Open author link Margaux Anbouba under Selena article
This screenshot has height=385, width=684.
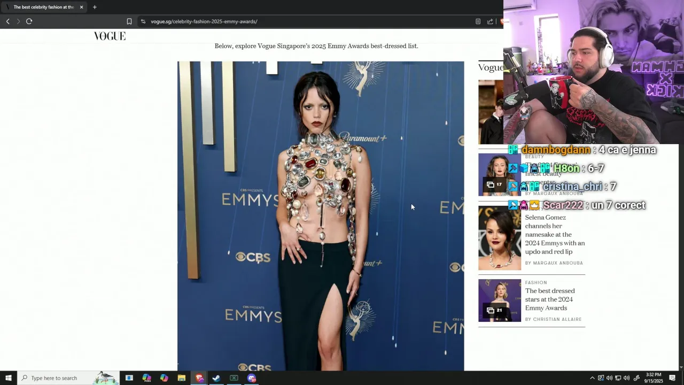click(558, 263)
